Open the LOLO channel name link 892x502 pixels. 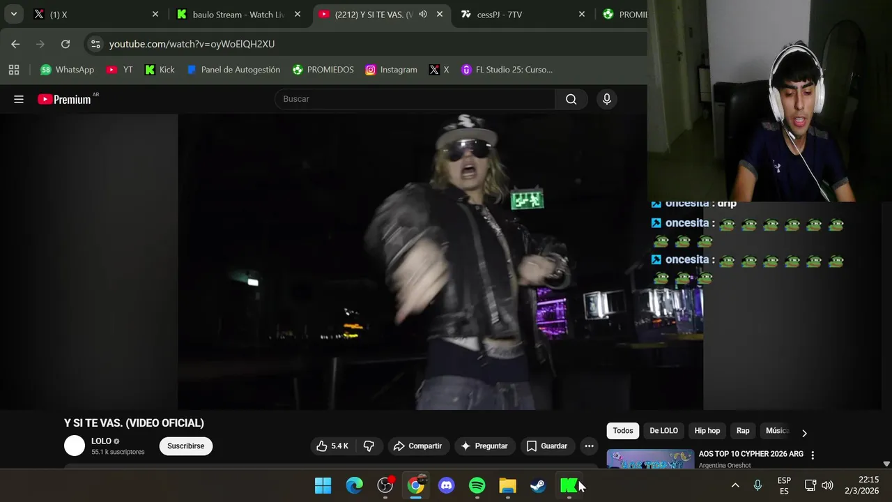pos(101,441)
